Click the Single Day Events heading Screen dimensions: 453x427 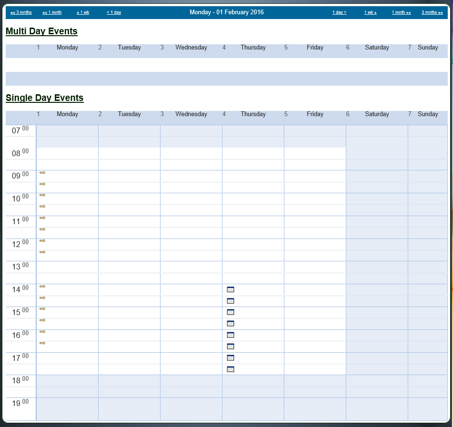tap(44, 98)
